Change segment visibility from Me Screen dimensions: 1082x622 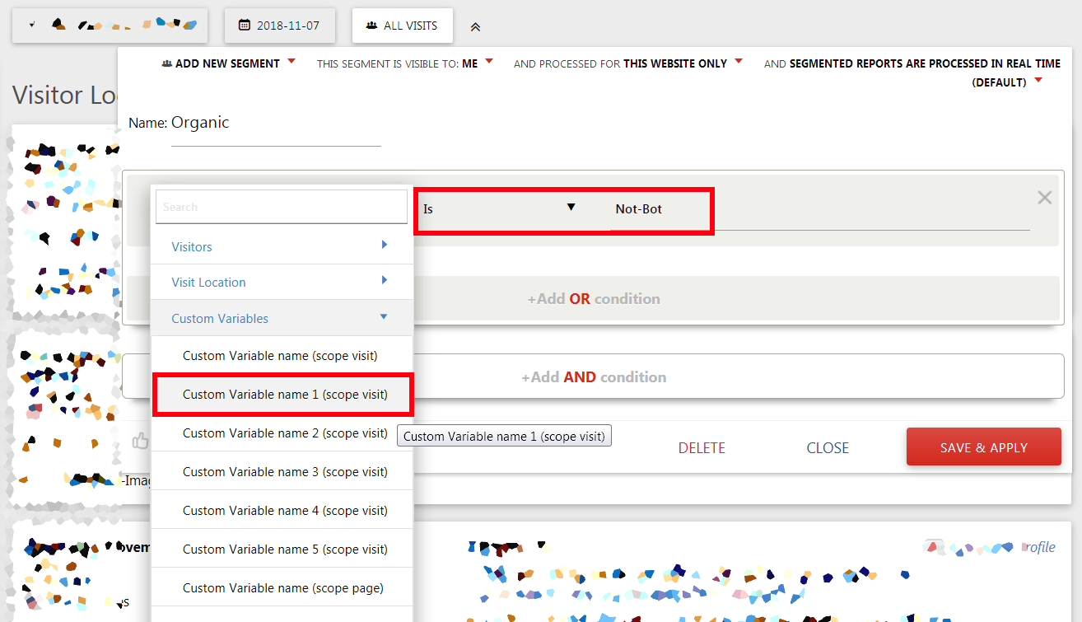[x=478, y=63]
